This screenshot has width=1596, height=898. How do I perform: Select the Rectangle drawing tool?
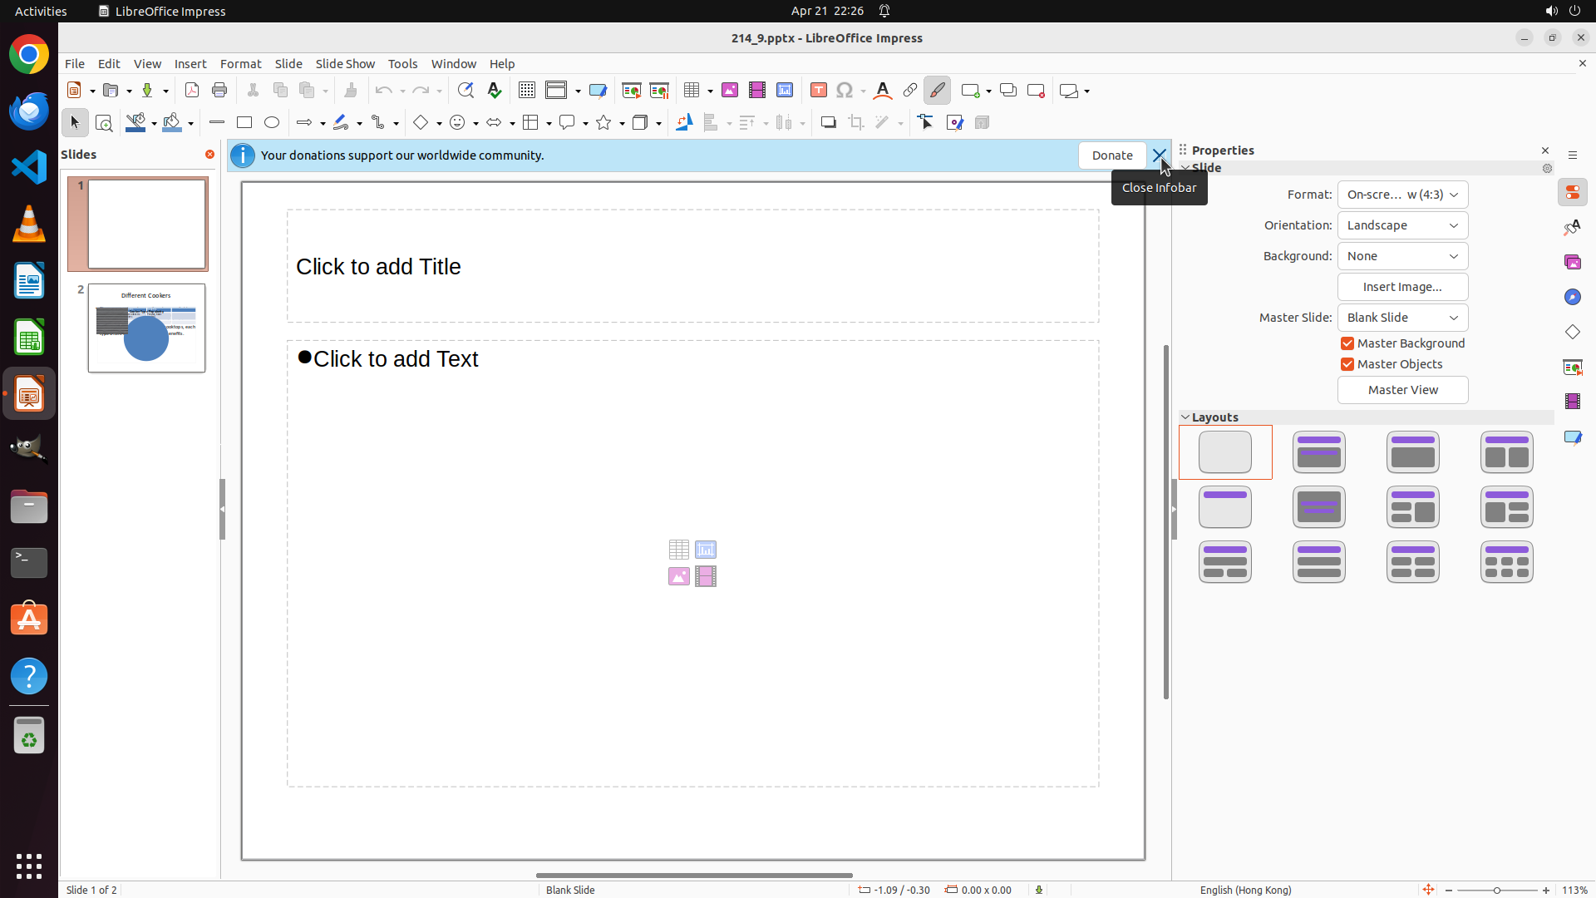tap(244, 123)
